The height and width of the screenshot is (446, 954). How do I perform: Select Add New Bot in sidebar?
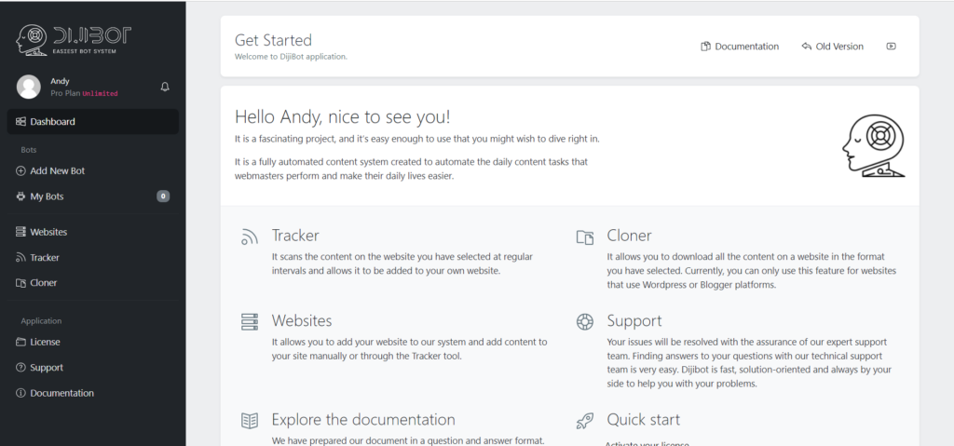(93, 171)
